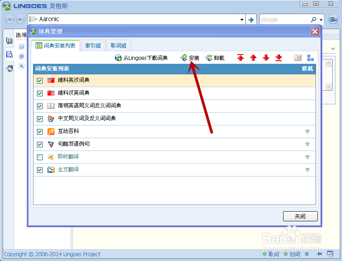Image resolution: width=342 pixels, height=261 pixels.
Task: Click the back navigation arrow
Action: point(9,19)
